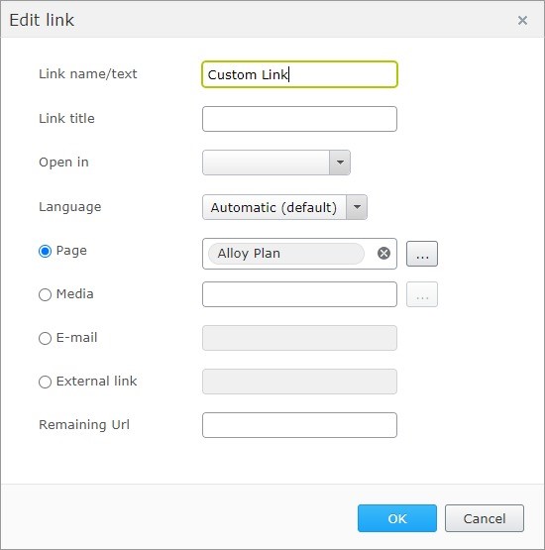545x550 pixels.
Task: Select the Page radio button
Action: [x=45, y=251]
